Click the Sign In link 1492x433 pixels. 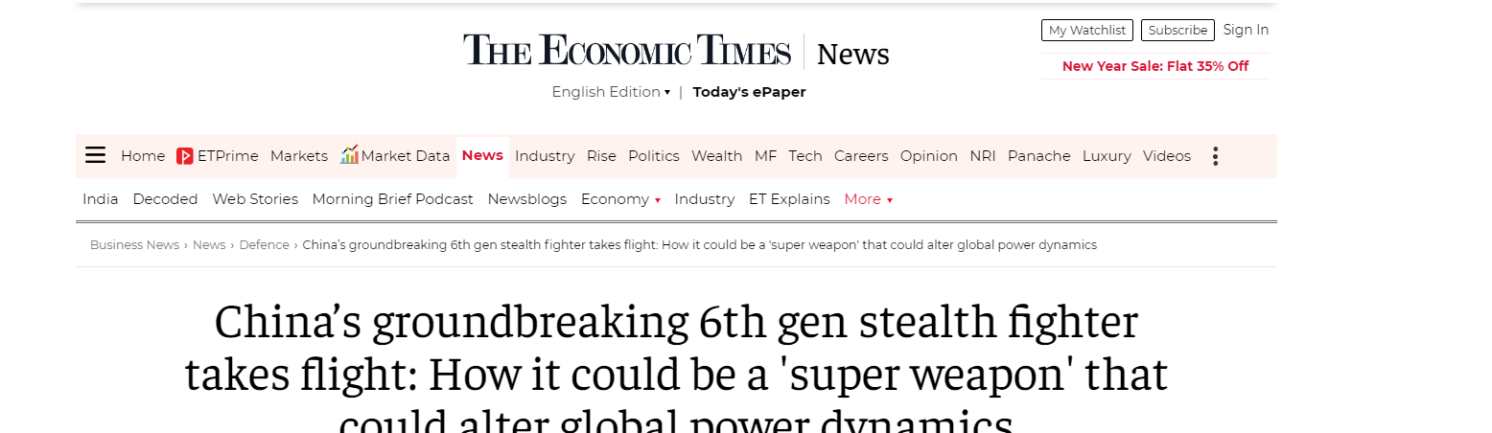point(1246,30)
